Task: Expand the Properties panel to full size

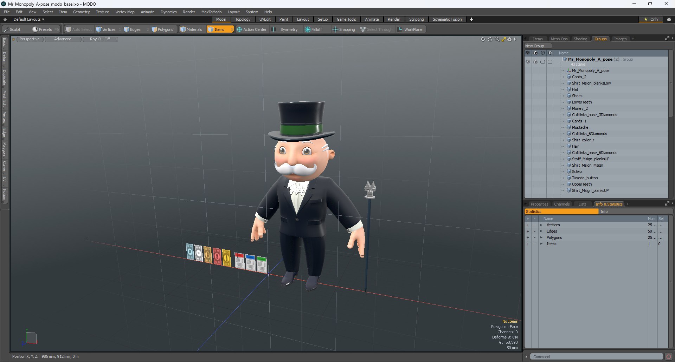Action: coord(667,204)
